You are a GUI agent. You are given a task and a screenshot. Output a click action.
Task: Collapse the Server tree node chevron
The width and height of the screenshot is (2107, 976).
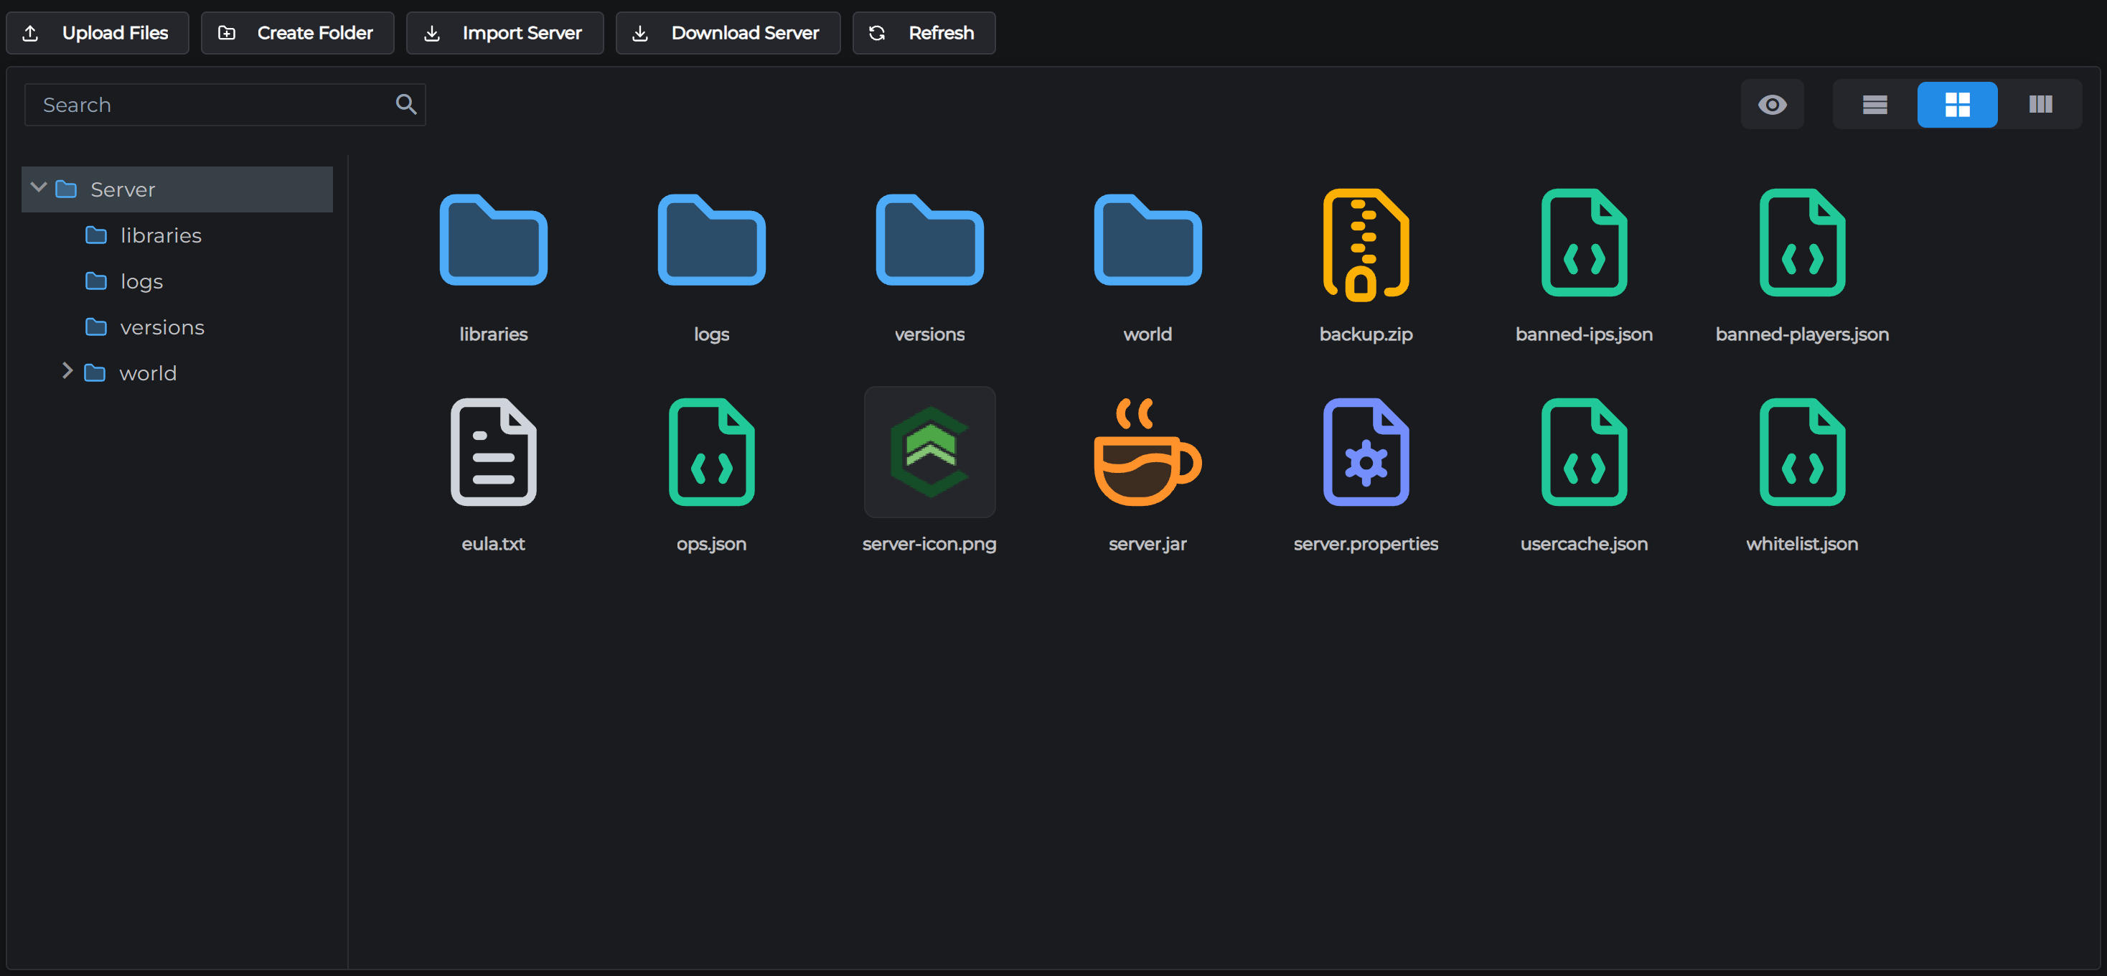coord(39,187)
